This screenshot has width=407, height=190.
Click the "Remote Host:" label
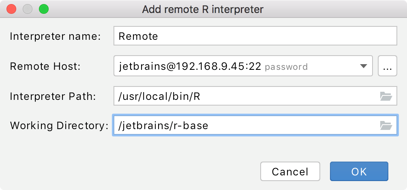click(x=45, y=67)
